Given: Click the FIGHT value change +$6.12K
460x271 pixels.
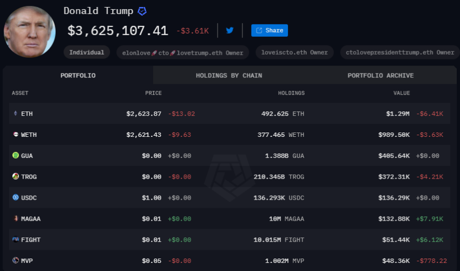Looking at the screenshot, I should [430, 240].
